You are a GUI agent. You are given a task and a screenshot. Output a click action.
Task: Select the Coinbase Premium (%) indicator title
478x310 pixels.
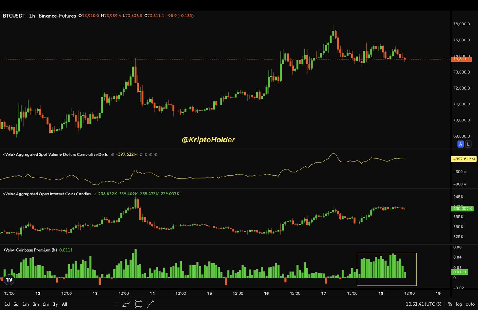[30, 250]
